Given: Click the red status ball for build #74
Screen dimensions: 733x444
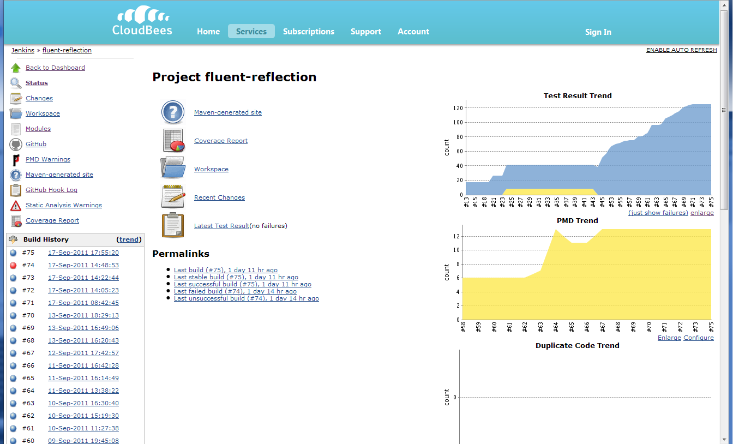Looking at the screenshot, I should coord(13,266).
